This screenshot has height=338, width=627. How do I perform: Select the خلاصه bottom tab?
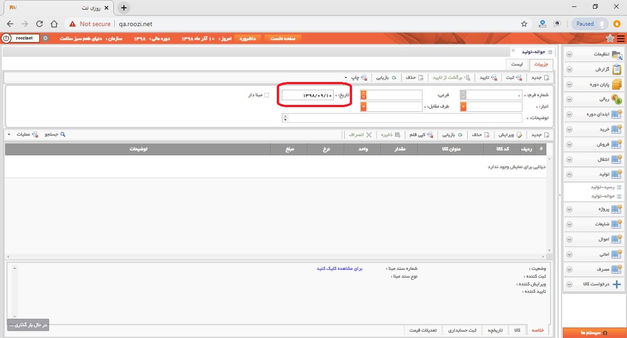(x=537, y=330)
